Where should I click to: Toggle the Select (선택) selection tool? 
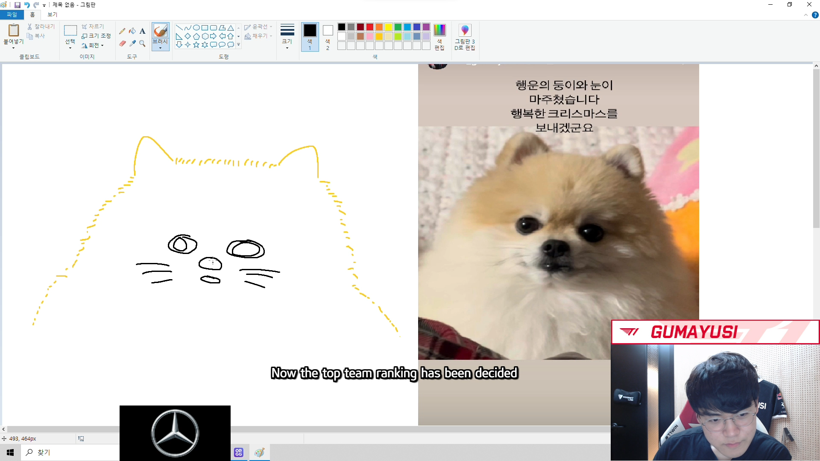[70, 32]
